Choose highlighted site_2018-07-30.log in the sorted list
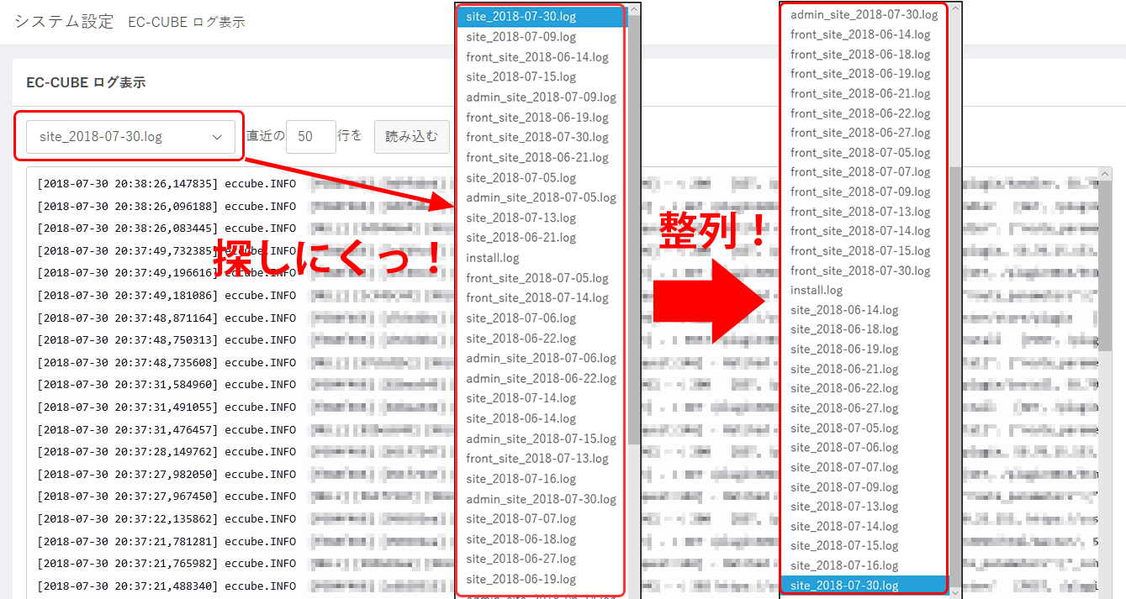The height and width of the screenshot is (599, 1126). tap(864, 586)
